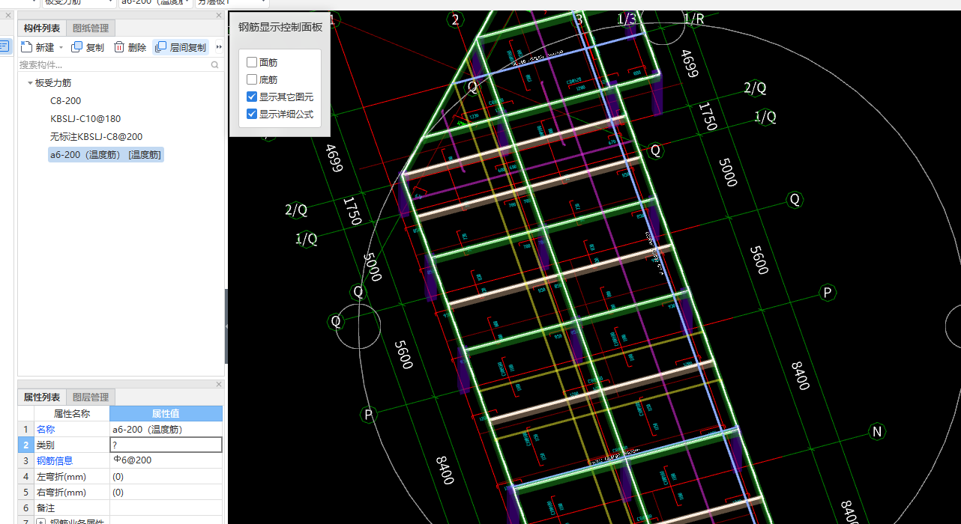Image resolution: width=961 pixels, height=524 pixels.
Task: Click the list view icon on left sidebar
Action: (x=4, y=46)
